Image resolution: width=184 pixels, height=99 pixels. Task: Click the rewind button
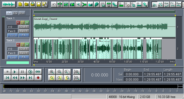coord(15,78)
